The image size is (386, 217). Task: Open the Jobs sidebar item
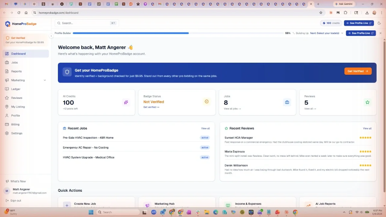(x=26, y=62)
